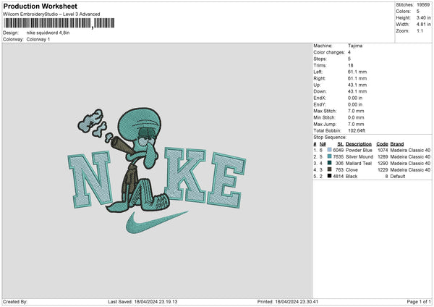Click the Stitches value 19569
This screenshot has height=307, width=434.
tap(423, 5)
